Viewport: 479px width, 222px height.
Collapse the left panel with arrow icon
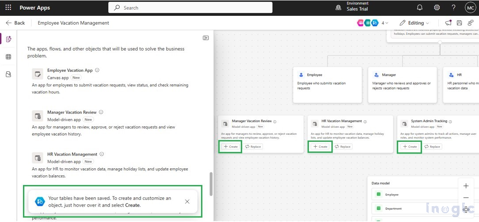tap(206, 38)
